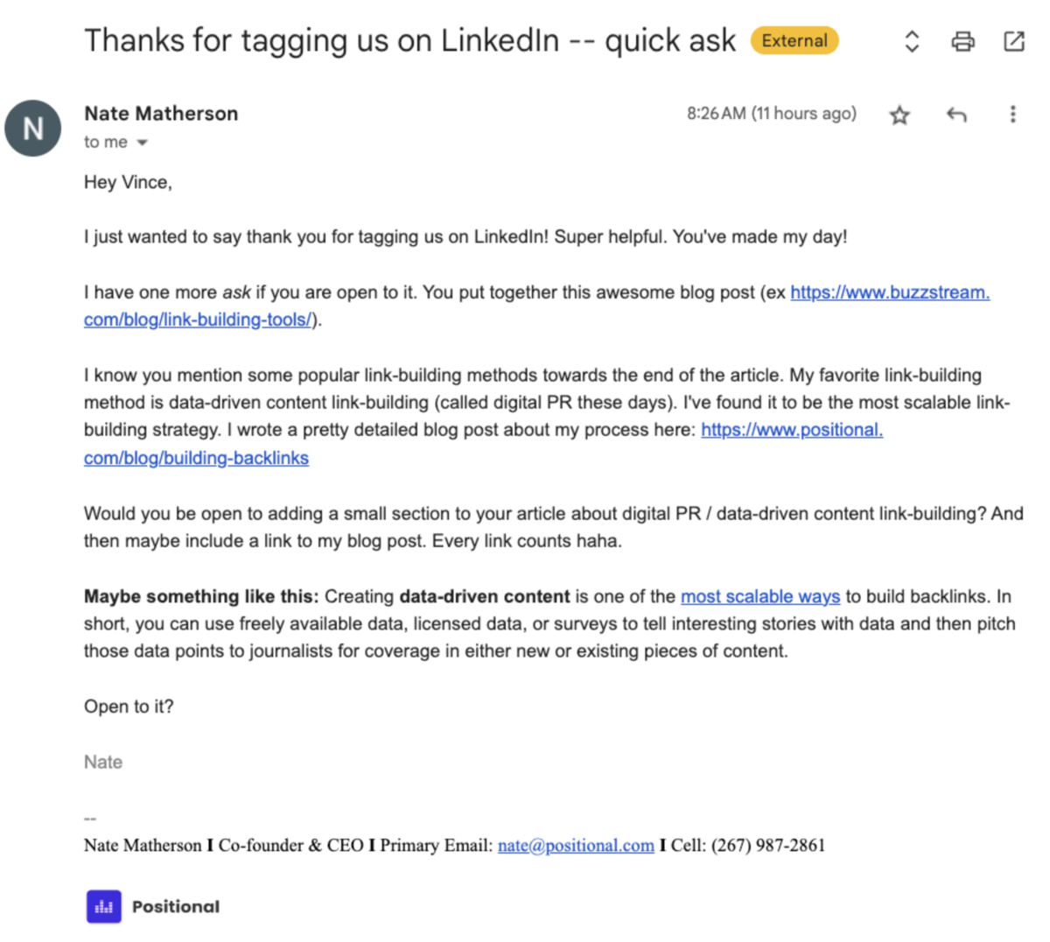The image size is (1050, 942).
Task: Click the gray 'Nate' sign-off text
Action: (x=103, y=762)
